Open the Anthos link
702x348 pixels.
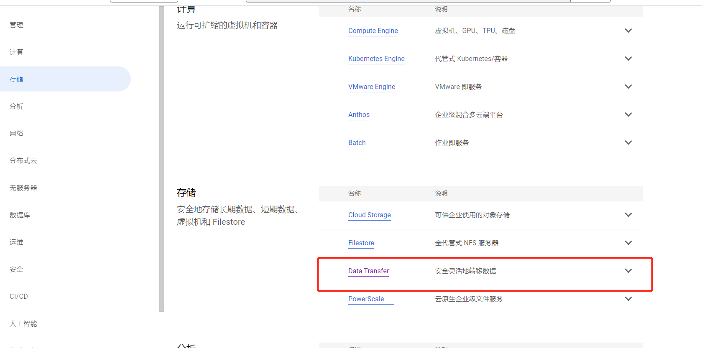pos(359,115)
